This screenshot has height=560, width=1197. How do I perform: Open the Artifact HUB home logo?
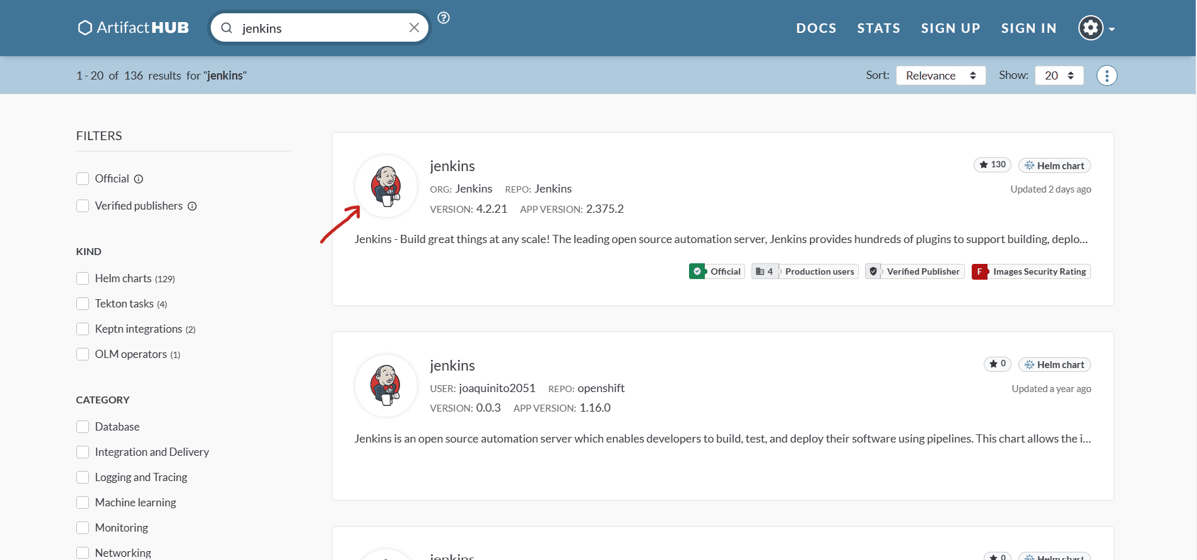(x=133, y=28)
